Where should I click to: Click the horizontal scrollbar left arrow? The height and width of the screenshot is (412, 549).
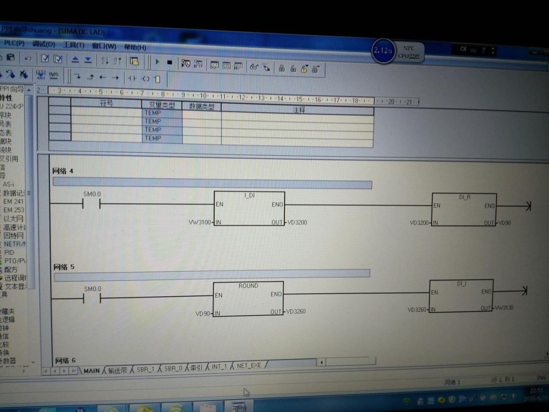click(322, 363)
